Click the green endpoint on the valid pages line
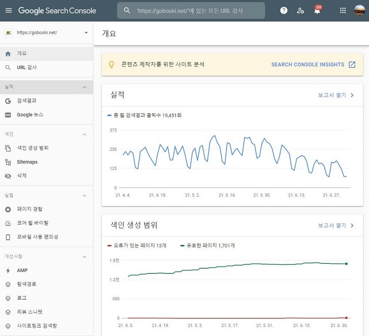The width and height of the screenshot is (369, 336). [346, 264]
